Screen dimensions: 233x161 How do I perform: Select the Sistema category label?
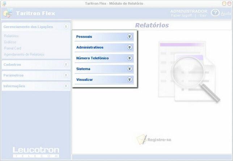coord(83,69)
